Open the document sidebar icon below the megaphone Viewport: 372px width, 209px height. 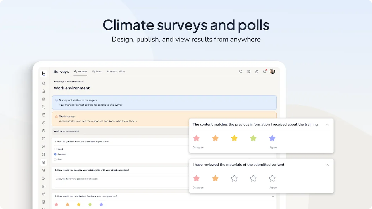pyautogui.click(x=44, y=202)
